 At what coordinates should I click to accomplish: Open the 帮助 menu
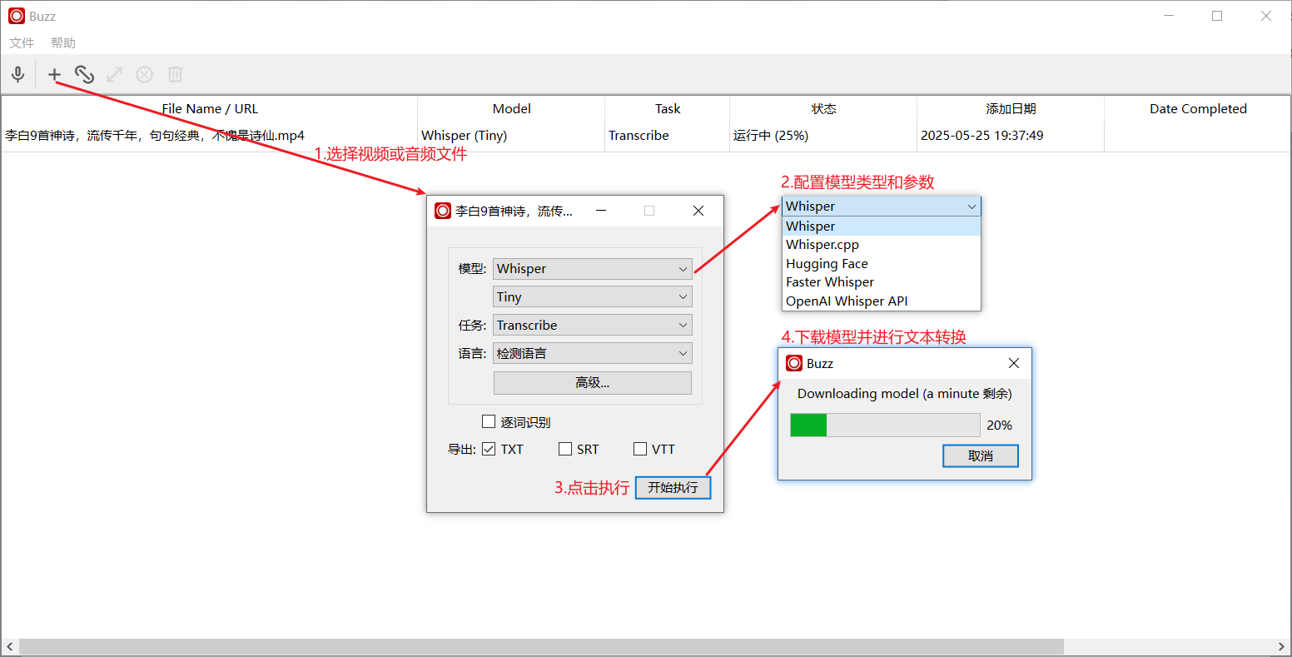63,42
